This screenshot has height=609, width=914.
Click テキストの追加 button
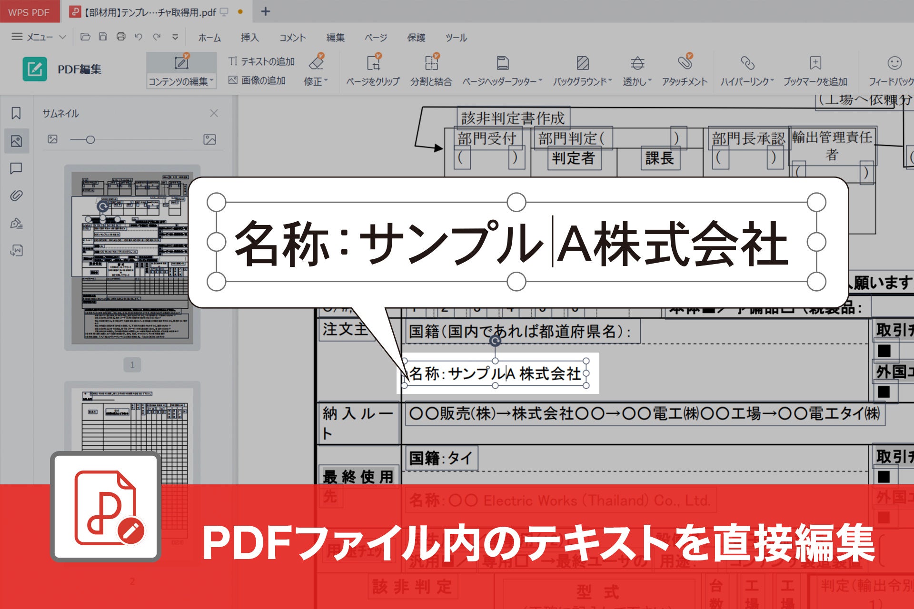tap(261, 61)
